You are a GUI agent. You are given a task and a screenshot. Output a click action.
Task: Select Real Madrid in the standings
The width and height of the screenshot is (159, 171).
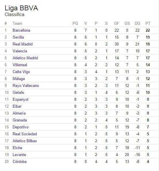pos(22,44)
